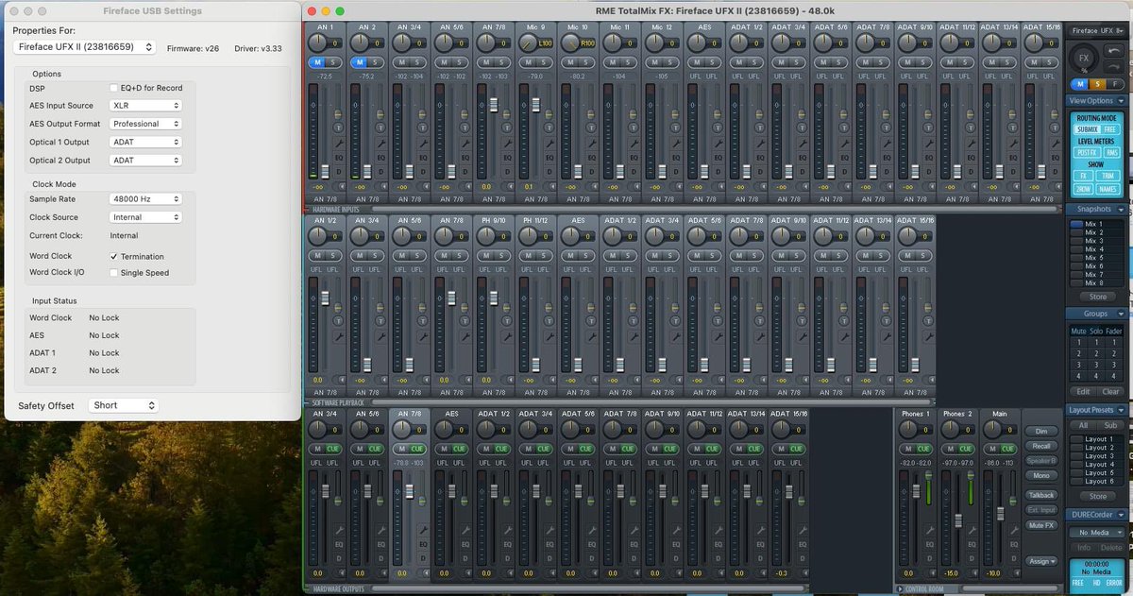Select Free routing mode

coord(1110,129)
